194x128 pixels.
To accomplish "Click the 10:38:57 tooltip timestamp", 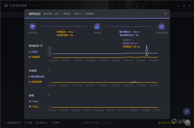I will (127, 40).
